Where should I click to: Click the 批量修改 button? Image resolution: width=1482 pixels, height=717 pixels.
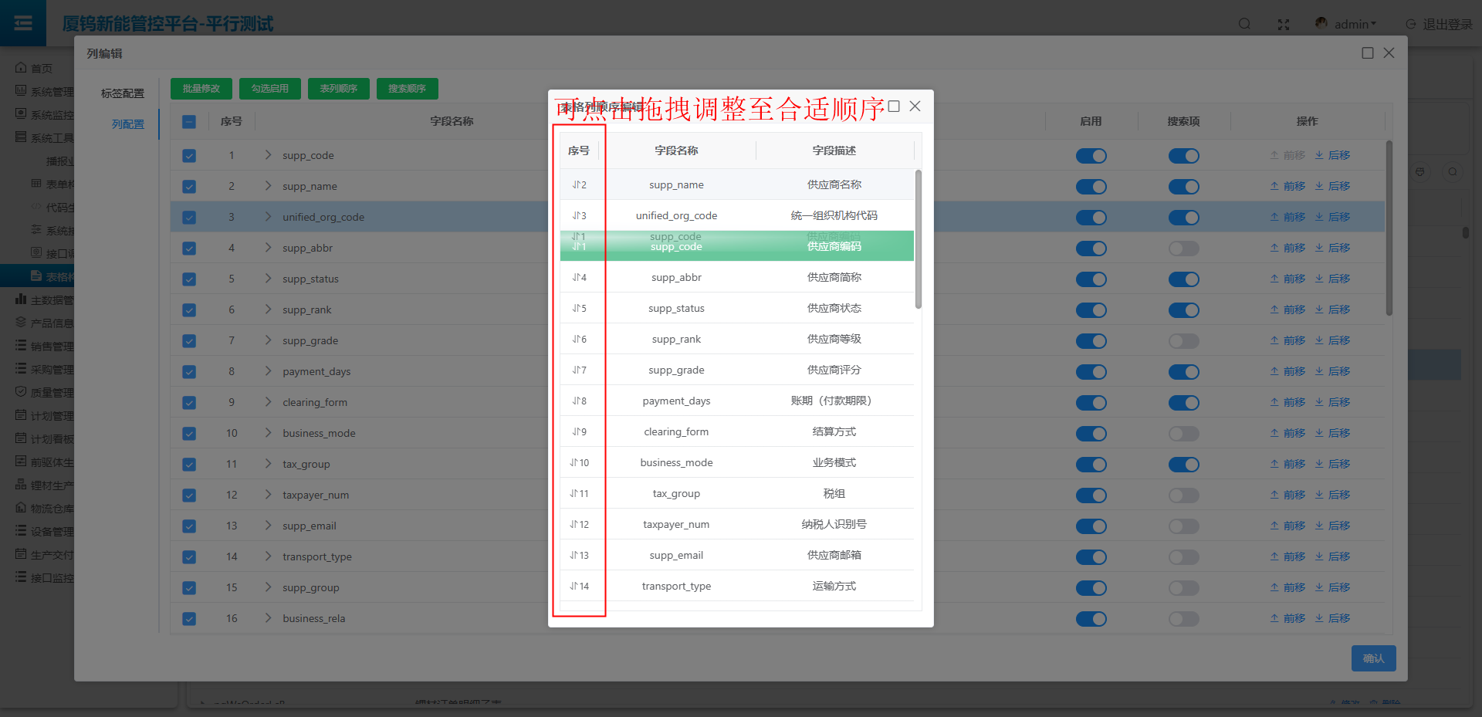point(201,89)
